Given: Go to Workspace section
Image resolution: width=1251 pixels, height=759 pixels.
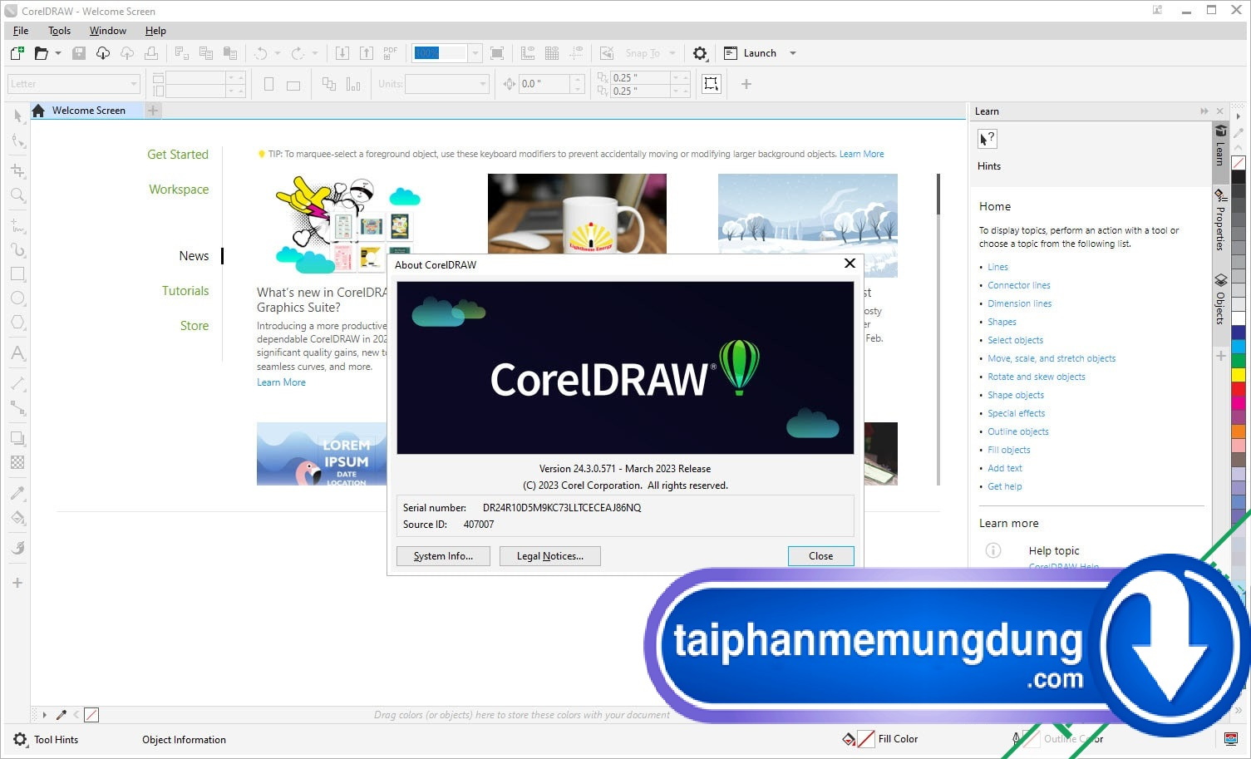Looking at the screenshot, I should 179,190.
